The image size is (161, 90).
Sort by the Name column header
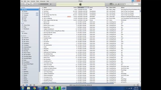tap(45, 7)
